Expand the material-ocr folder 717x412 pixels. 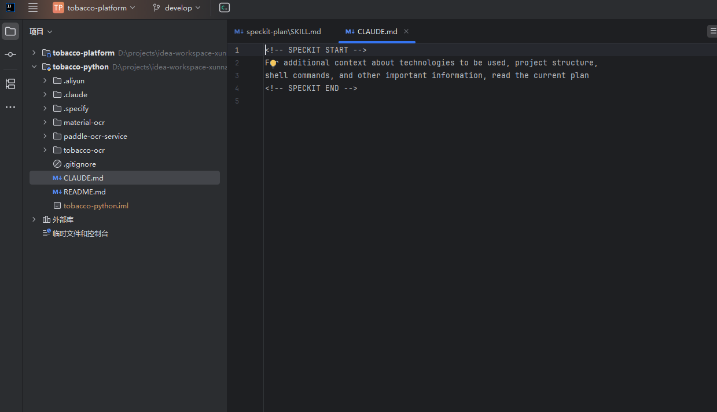[45, 122]
